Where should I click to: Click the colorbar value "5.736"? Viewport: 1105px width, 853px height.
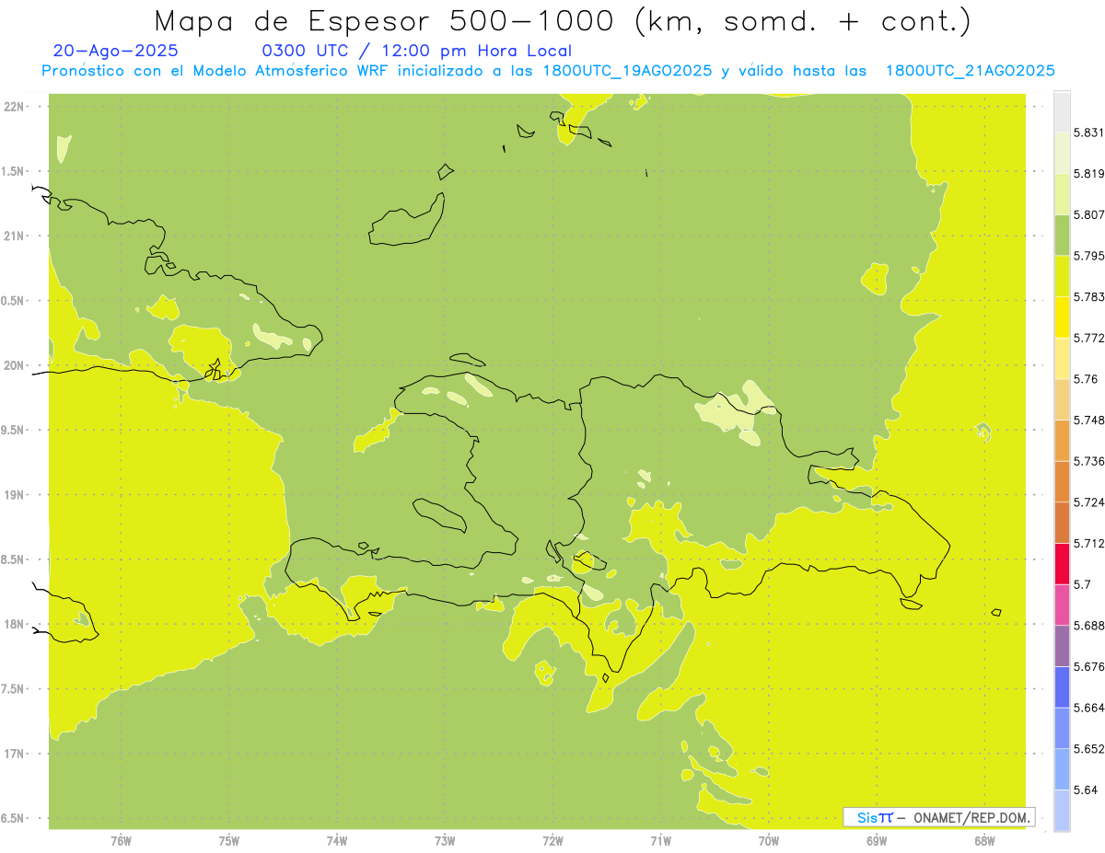1088,461
